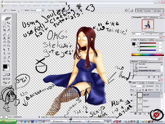This screenshot has height=124, width=165.
Task: Open the Filtro menu
Action: point(43,6)
